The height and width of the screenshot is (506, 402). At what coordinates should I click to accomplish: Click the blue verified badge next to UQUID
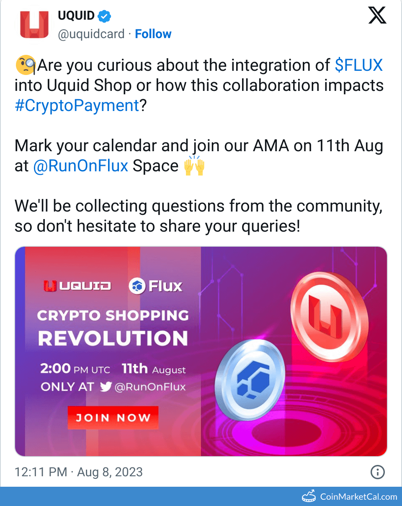pyautogui.click(x=103, y=15)
